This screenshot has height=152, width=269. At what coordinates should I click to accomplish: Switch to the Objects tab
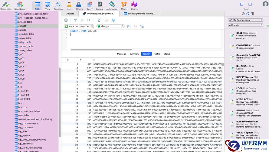click(x=70, y=14)
